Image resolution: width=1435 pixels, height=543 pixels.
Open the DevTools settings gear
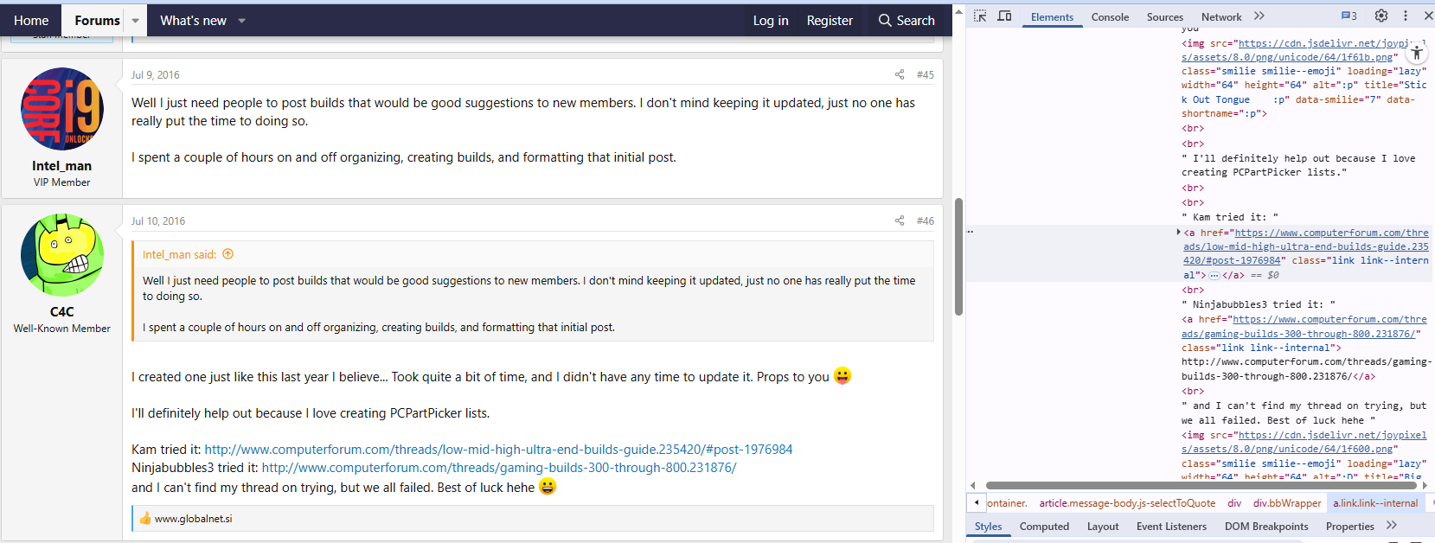point(1381,16)
